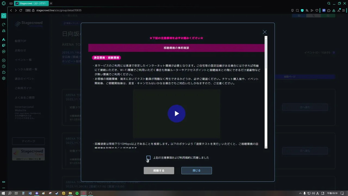Go back to the previous page
The image size is (348, 196).
pos(11,10)
